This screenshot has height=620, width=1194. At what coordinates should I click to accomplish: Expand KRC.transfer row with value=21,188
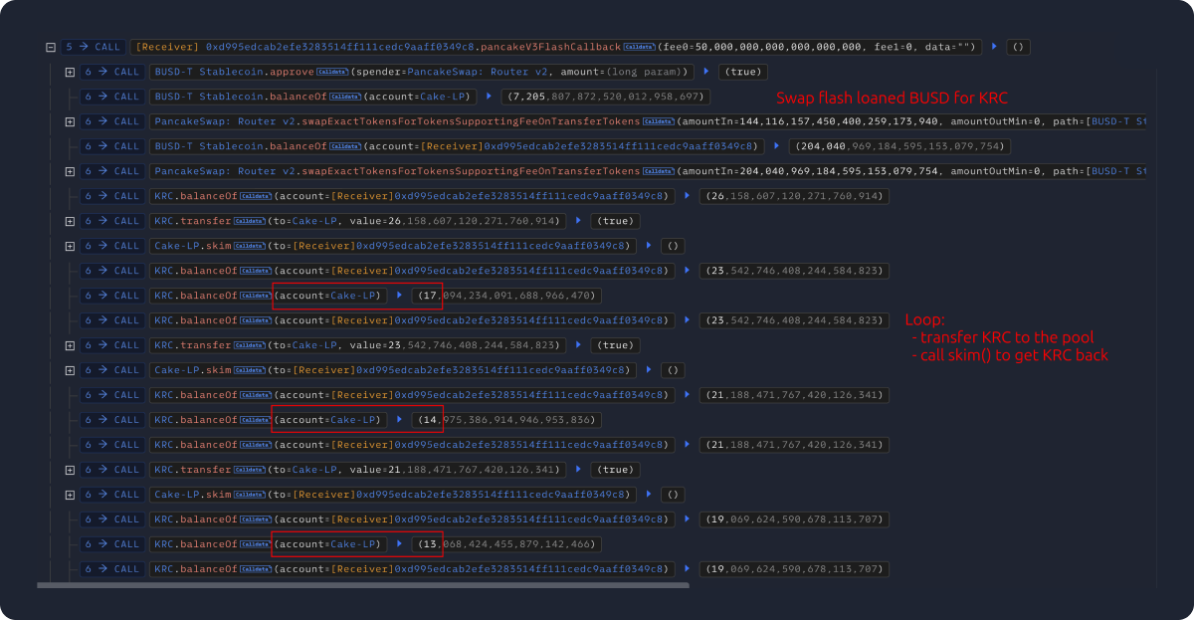point(70,470)
